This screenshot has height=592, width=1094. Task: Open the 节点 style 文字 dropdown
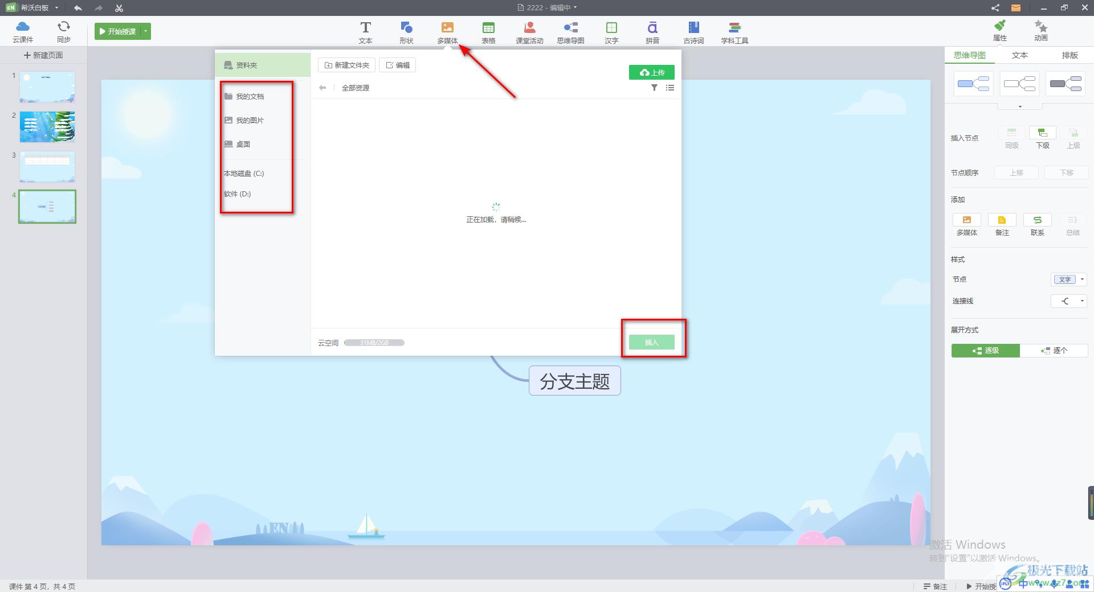tap(1069, 279)
